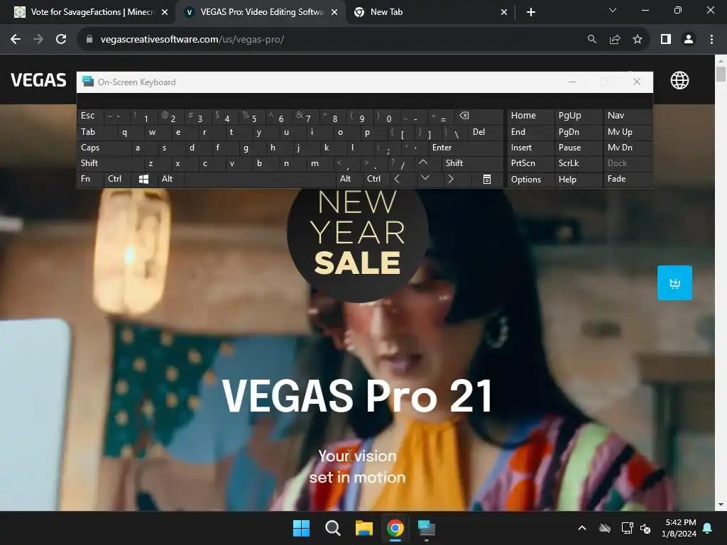727x545 pixels.
Task: Open the Chrome zoom magnifier icon
Action: (x=591, y=40)
